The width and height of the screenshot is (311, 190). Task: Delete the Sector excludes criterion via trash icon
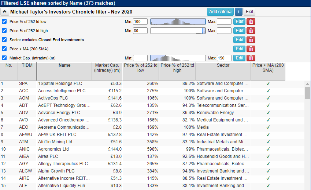[x=251, y=40]
